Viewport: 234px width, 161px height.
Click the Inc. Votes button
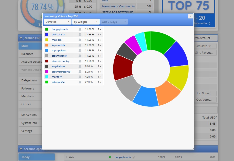click(x=205, y=93)
